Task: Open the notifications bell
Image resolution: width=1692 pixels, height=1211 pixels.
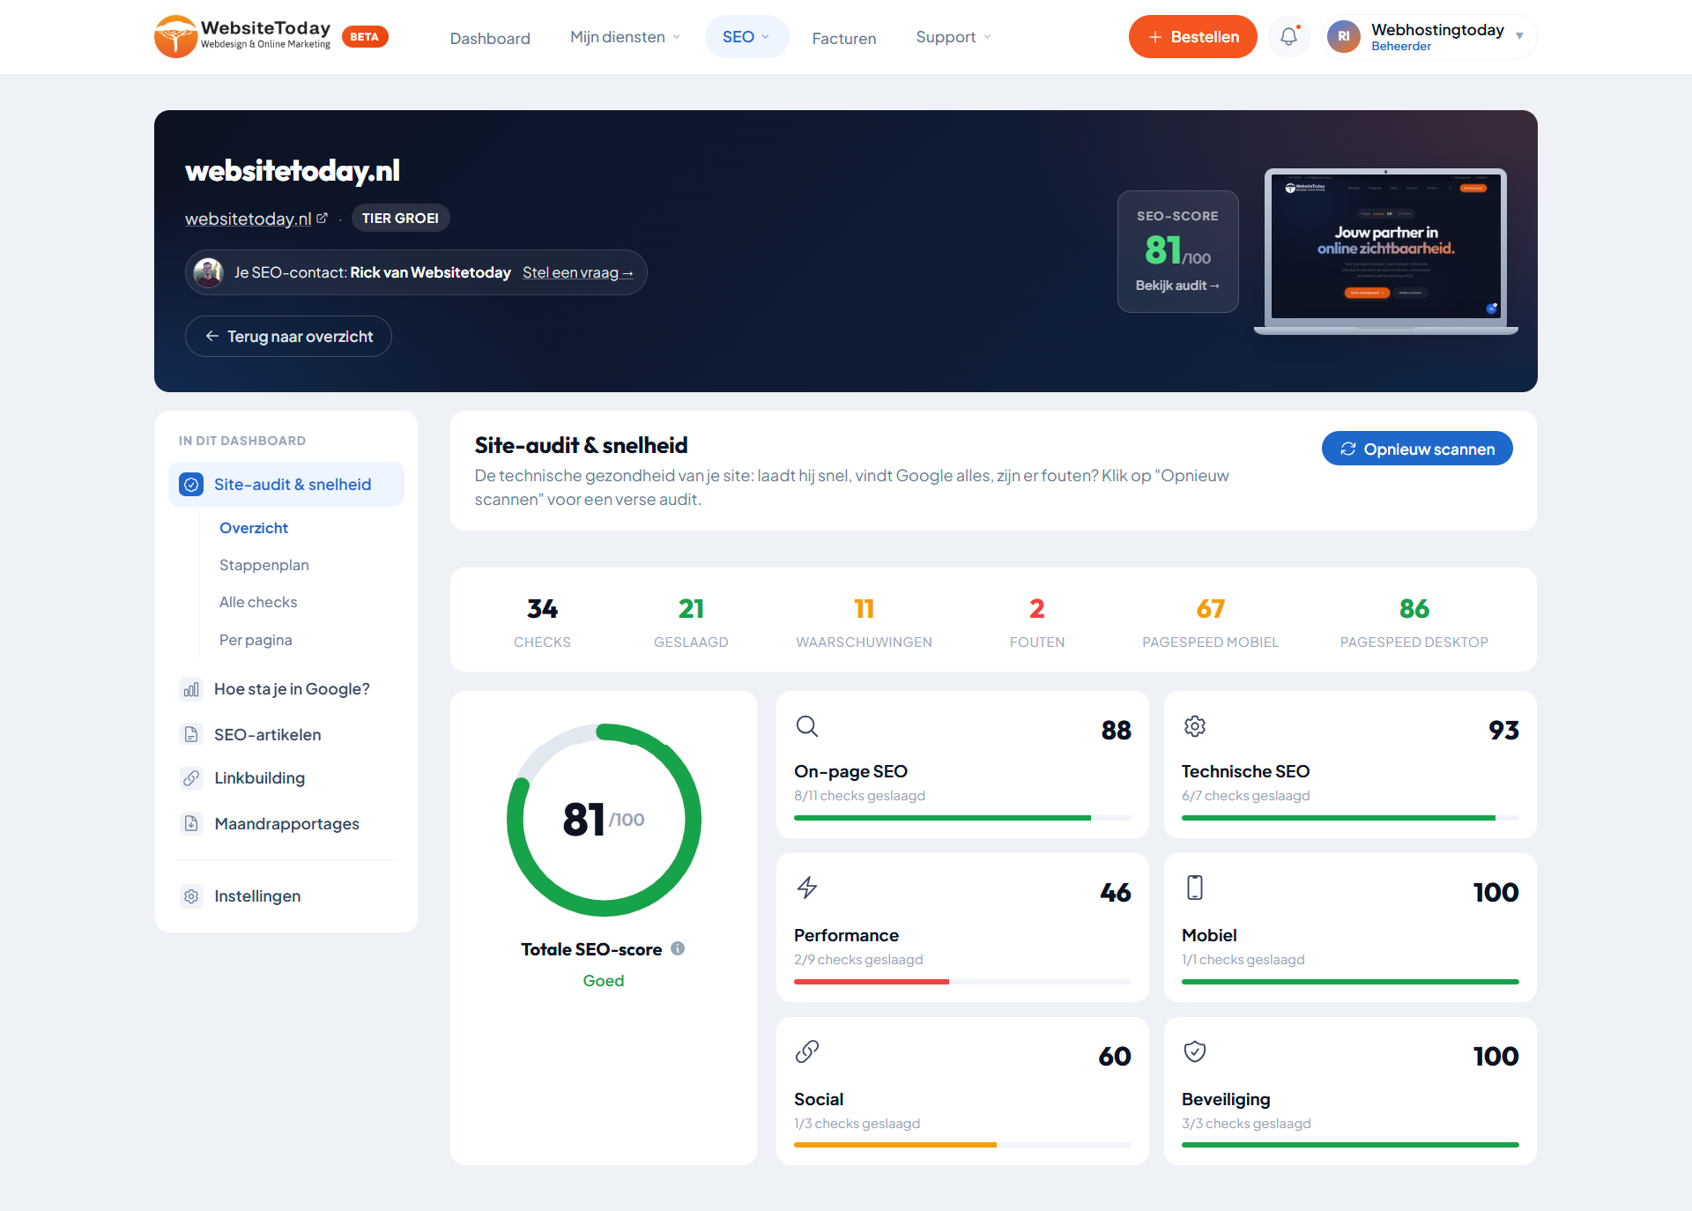Action: [1289, 36]
